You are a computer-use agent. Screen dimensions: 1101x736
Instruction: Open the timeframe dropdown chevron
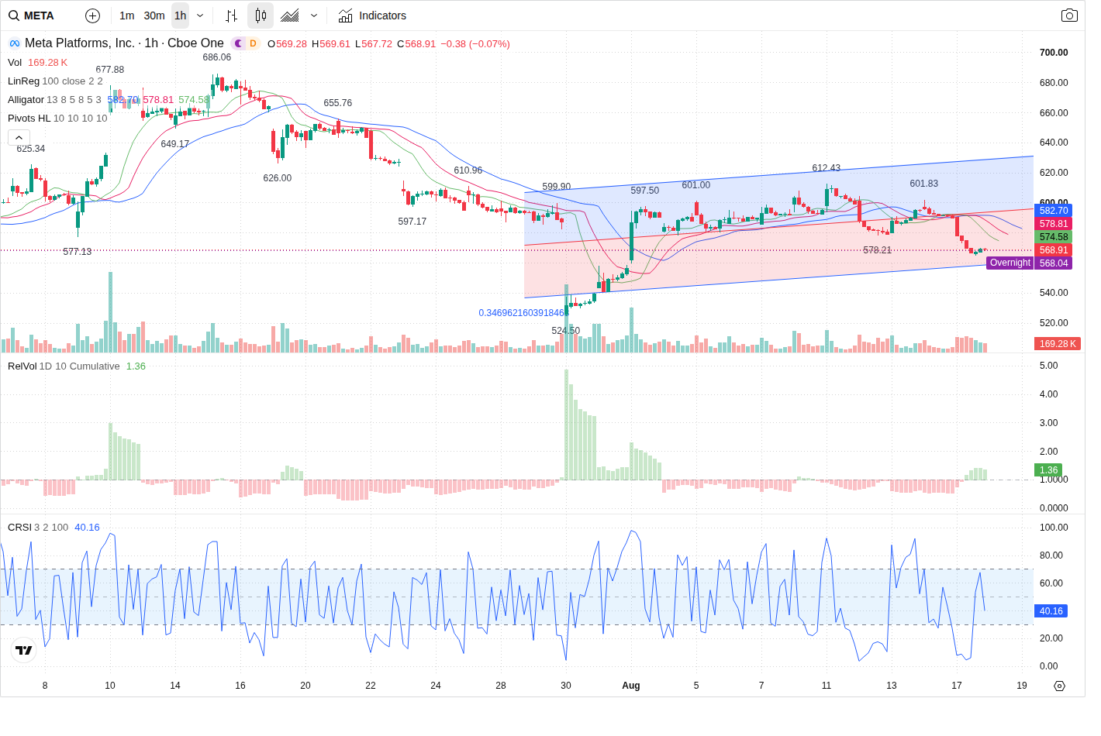[200, 15]
